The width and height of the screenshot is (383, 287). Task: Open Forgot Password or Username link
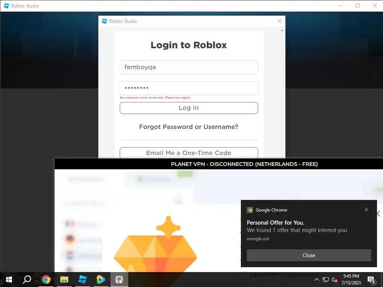(x=189, y=127)
